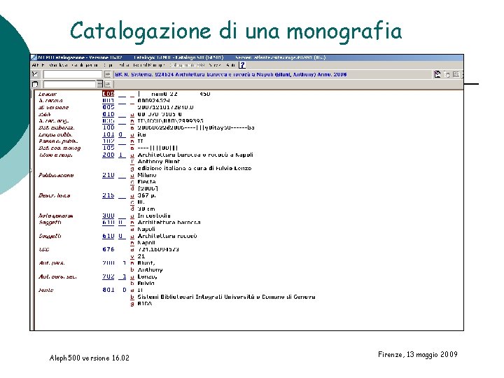504x378 pixels.
Task: Open the ALEPH menu
Action: [x=38, y=65]
